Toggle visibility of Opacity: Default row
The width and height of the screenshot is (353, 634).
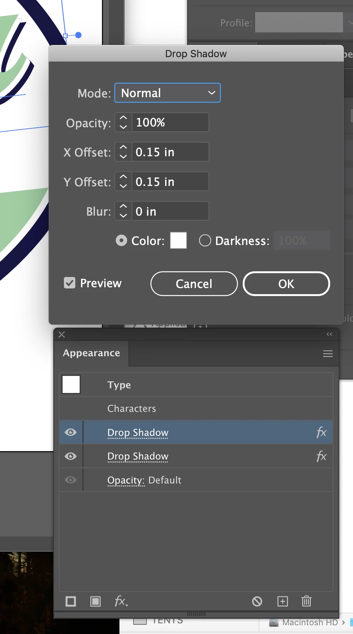click(71, 480)
